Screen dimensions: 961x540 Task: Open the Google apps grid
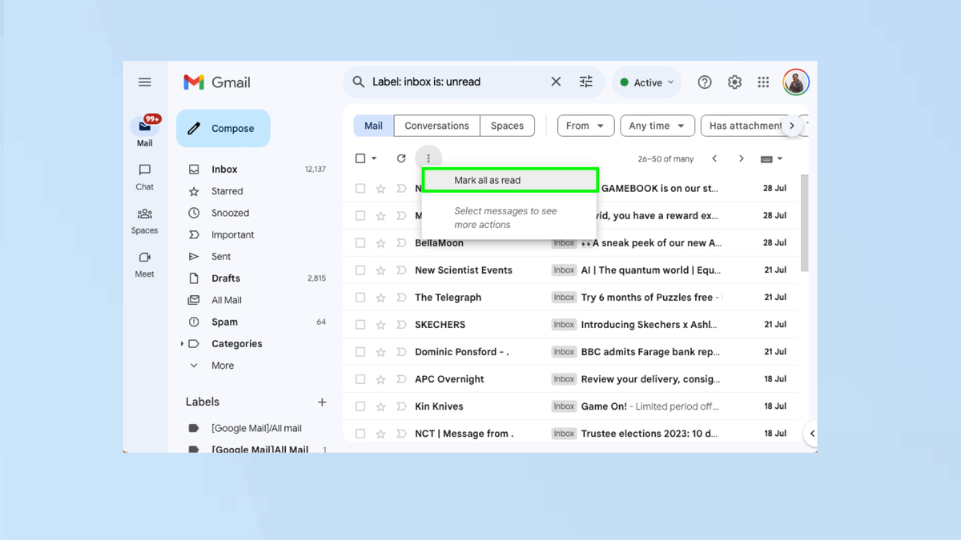(x=763, y=82)
